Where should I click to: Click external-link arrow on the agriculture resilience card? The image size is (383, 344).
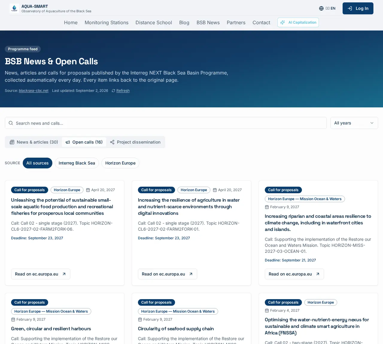point(191,274)
